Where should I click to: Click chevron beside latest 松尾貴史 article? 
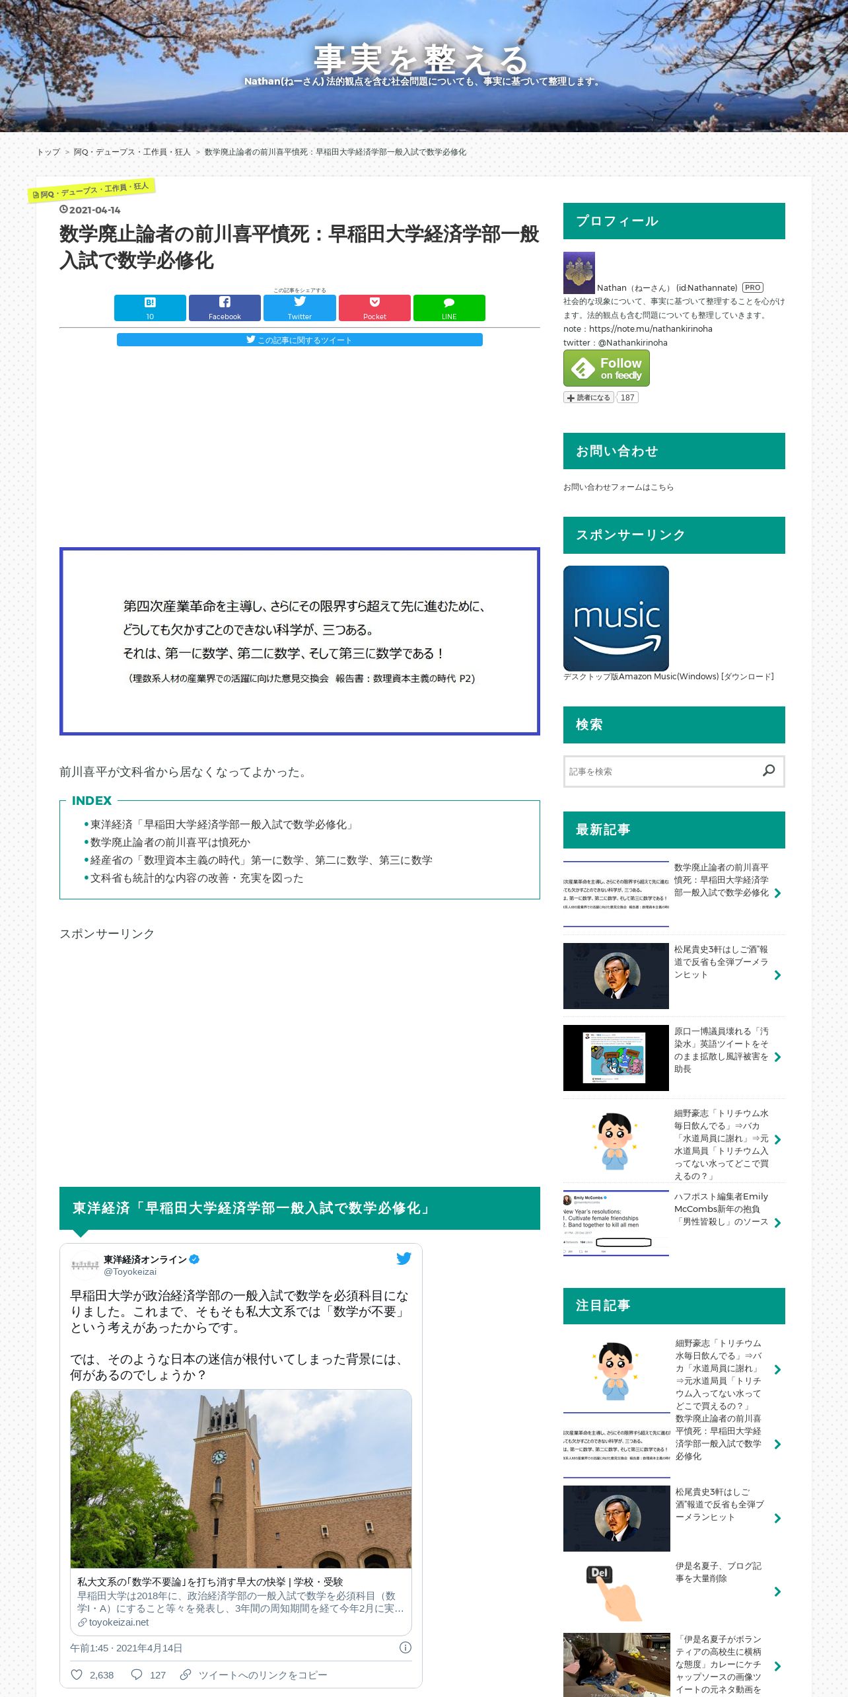pos(777,975)
